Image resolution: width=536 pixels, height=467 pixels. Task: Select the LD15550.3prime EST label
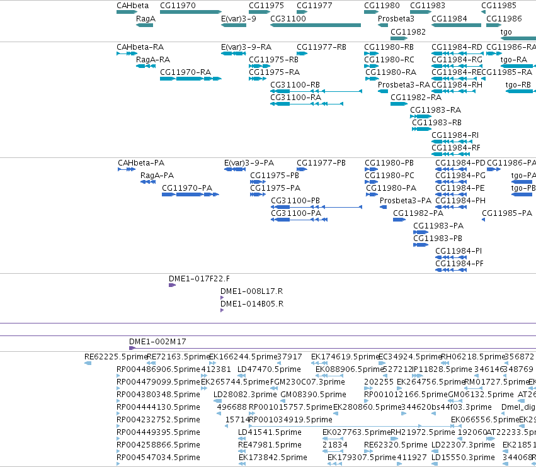(x=463, y=457)
